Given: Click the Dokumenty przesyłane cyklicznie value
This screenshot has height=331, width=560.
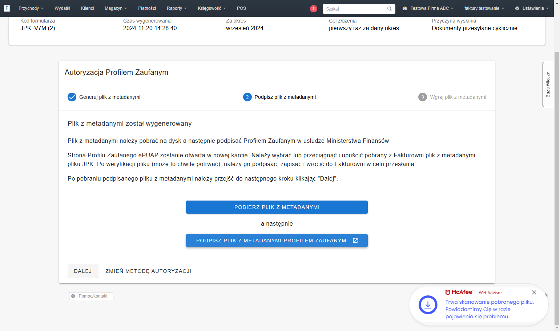Looking at the screenshot, I should tap(475, 28).
